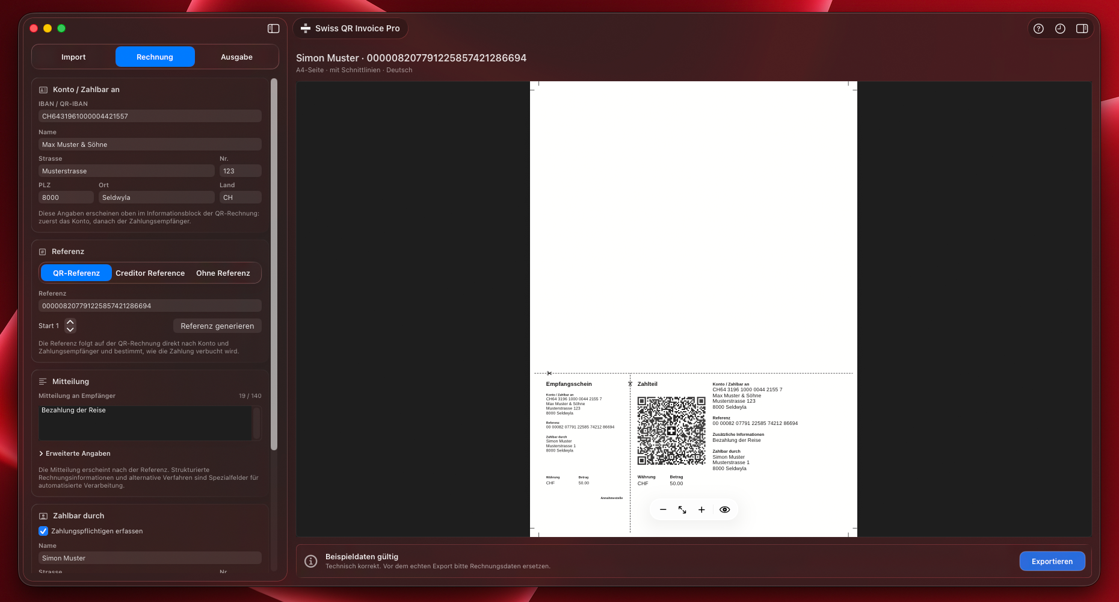The height and width of the screenshot is (602, 1119).
Task: Click the Swiss cross app icon
Action: coord(306,28)
